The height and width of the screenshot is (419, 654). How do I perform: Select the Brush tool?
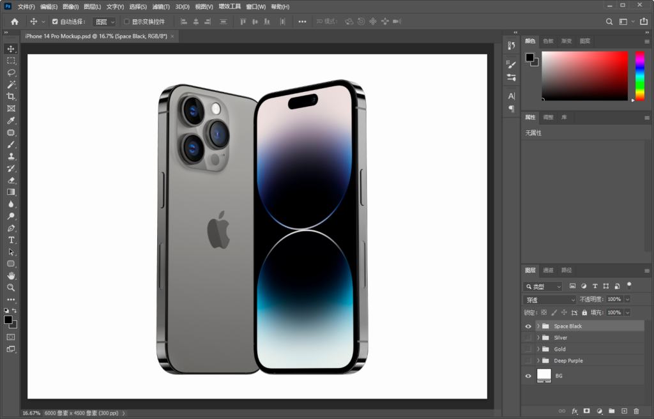(x=11, y=144)
